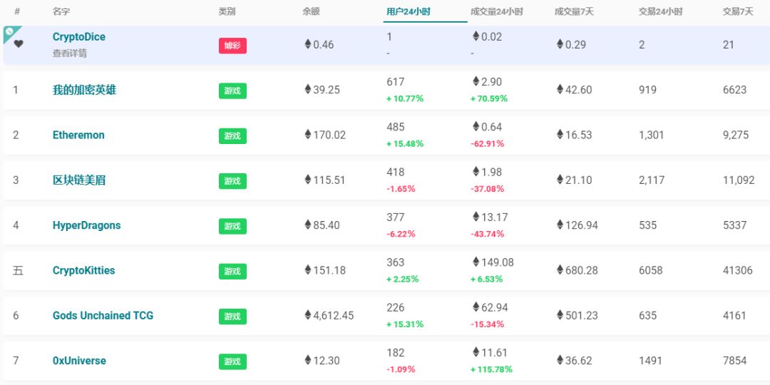Click the 7-day transactions value 41306
770x385 pixels.
tap(738, 271)
